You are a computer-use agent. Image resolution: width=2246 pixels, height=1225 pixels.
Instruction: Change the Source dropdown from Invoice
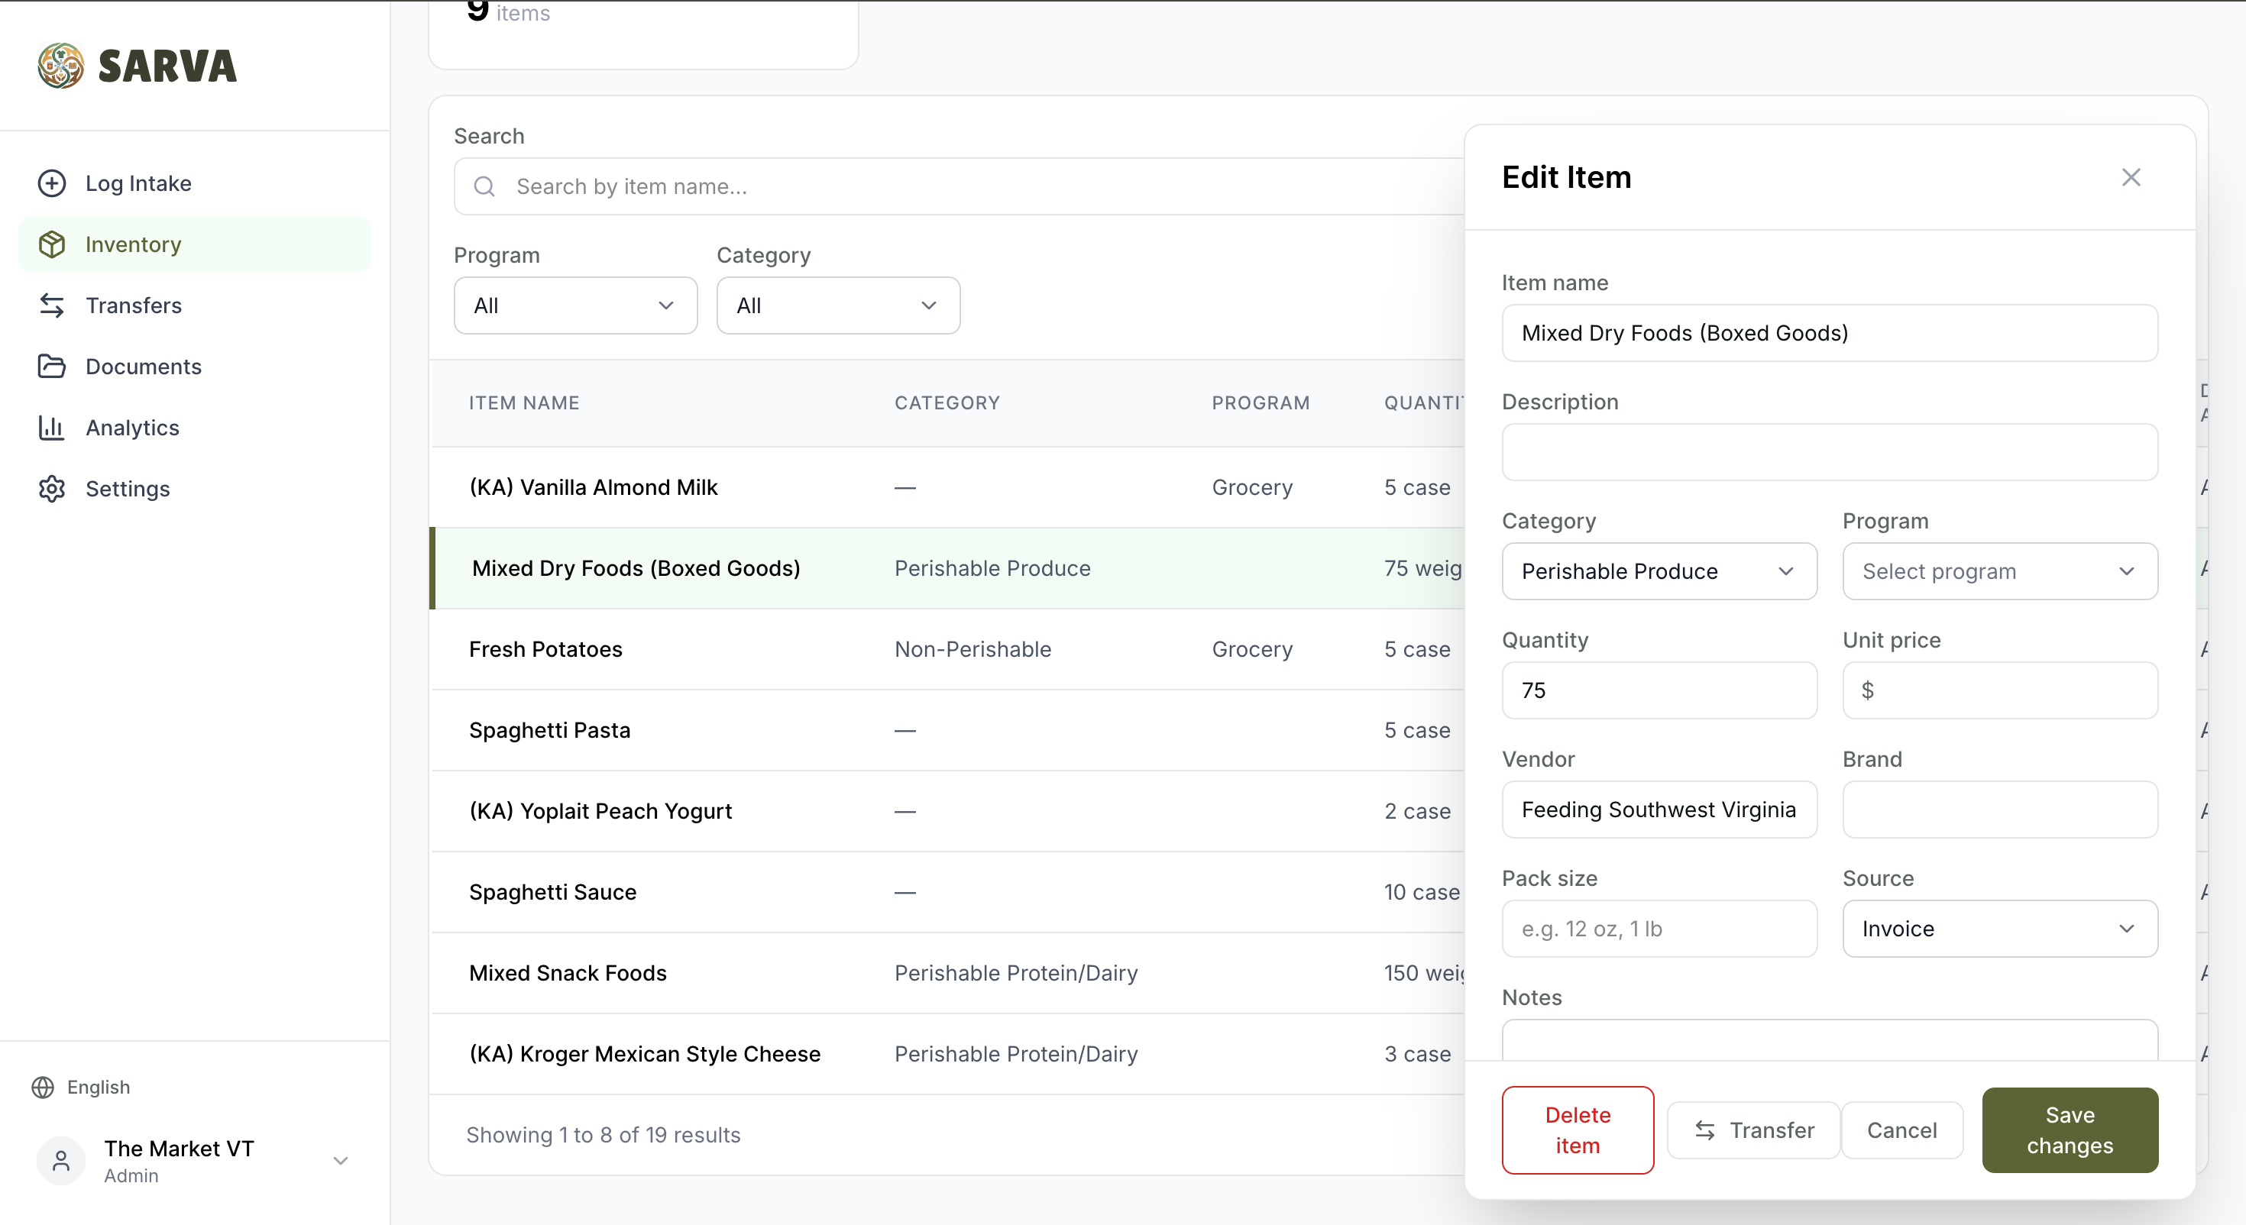point(1999,929)
